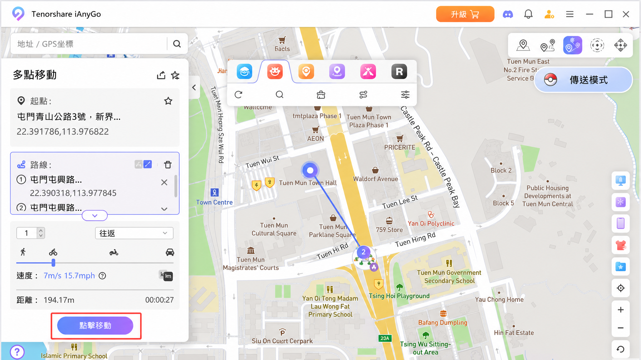Image resolution: width=641 pixels, height=360 pixels.
Task: Click the monitor icon in right sidebar
Action: [x=621, y=181]
